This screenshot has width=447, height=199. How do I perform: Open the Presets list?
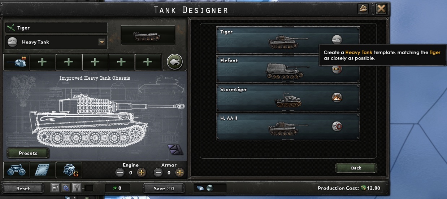[28, 153]
